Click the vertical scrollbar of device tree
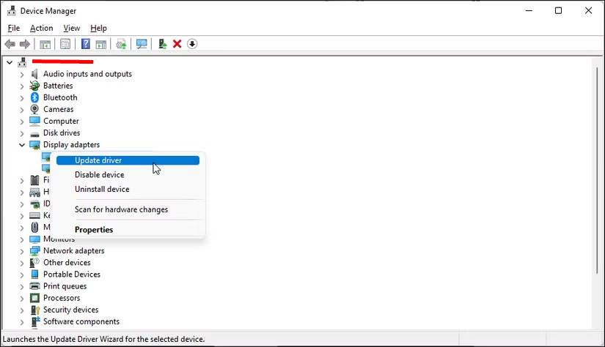605x347 pixels. [x=596, y=169]
